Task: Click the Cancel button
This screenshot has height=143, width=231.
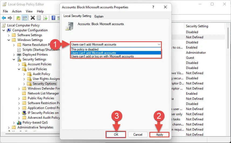Action: point(138,135)
